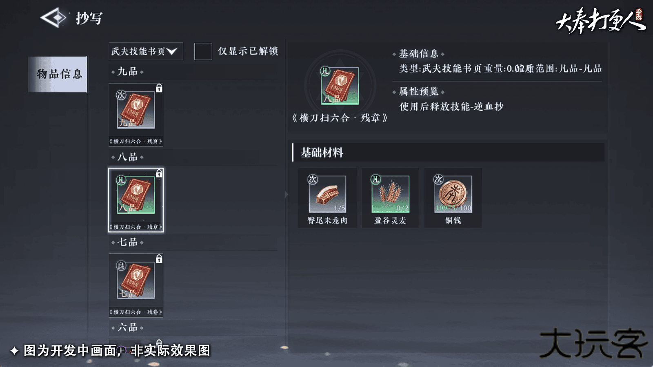Click the 六品 section header
The width and height of the screenshot is (653, 367).
(127, 327)
